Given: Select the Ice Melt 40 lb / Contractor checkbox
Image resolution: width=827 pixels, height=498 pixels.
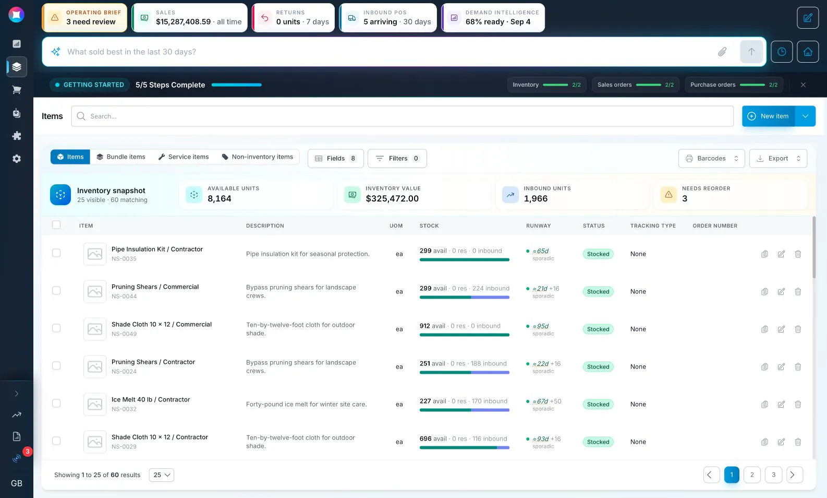Looking at the screenshot, I should 56,404.
